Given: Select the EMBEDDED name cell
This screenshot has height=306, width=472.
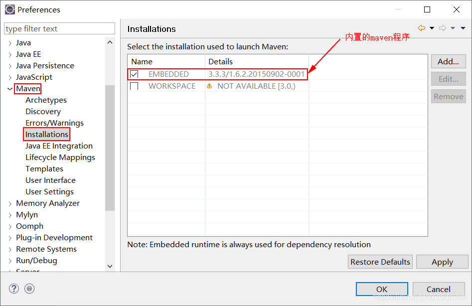Looking at the screenshot, I should 168,74.
